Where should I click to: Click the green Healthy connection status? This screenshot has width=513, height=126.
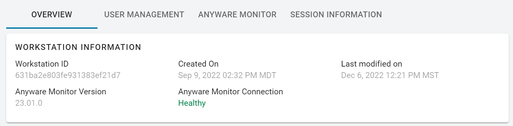click(x=192, y=103)
